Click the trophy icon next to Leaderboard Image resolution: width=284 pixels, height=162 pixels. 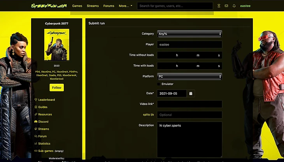tap(36, 100)
